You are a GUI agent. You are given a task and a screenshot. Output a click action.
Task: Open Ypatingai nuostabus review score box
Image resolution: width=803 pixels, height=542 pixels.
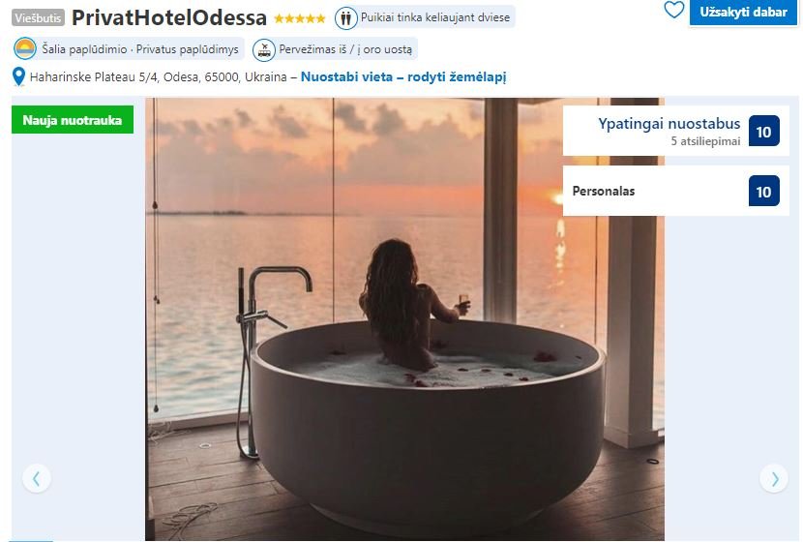pos(675,132)
